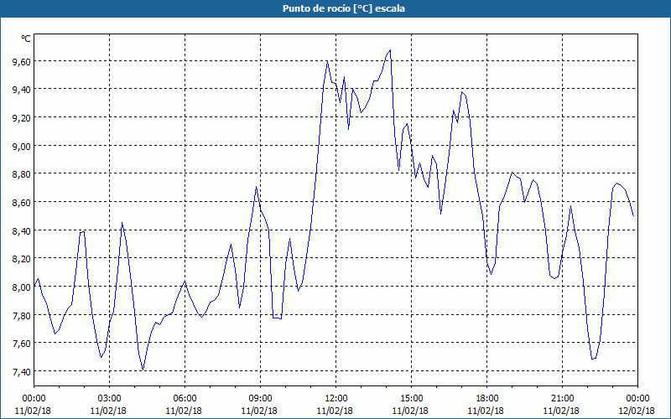
Task: Click the "11/02/18" date under the 12:00 label
Action: [x=335, y=411]
